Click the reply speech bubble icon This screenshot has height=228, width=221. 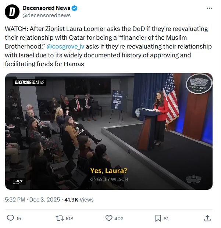click(10, 218)
